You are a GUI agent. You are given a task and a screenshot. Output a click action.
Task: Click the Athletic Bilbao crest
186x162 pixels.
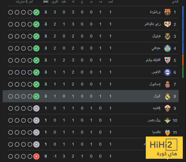click(x=168, y=60)
